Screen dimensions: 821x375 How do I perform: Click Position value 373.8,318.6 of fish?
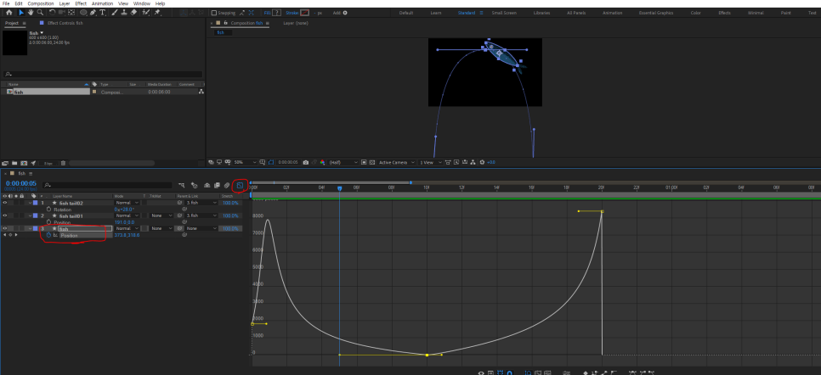click(127, 235)
